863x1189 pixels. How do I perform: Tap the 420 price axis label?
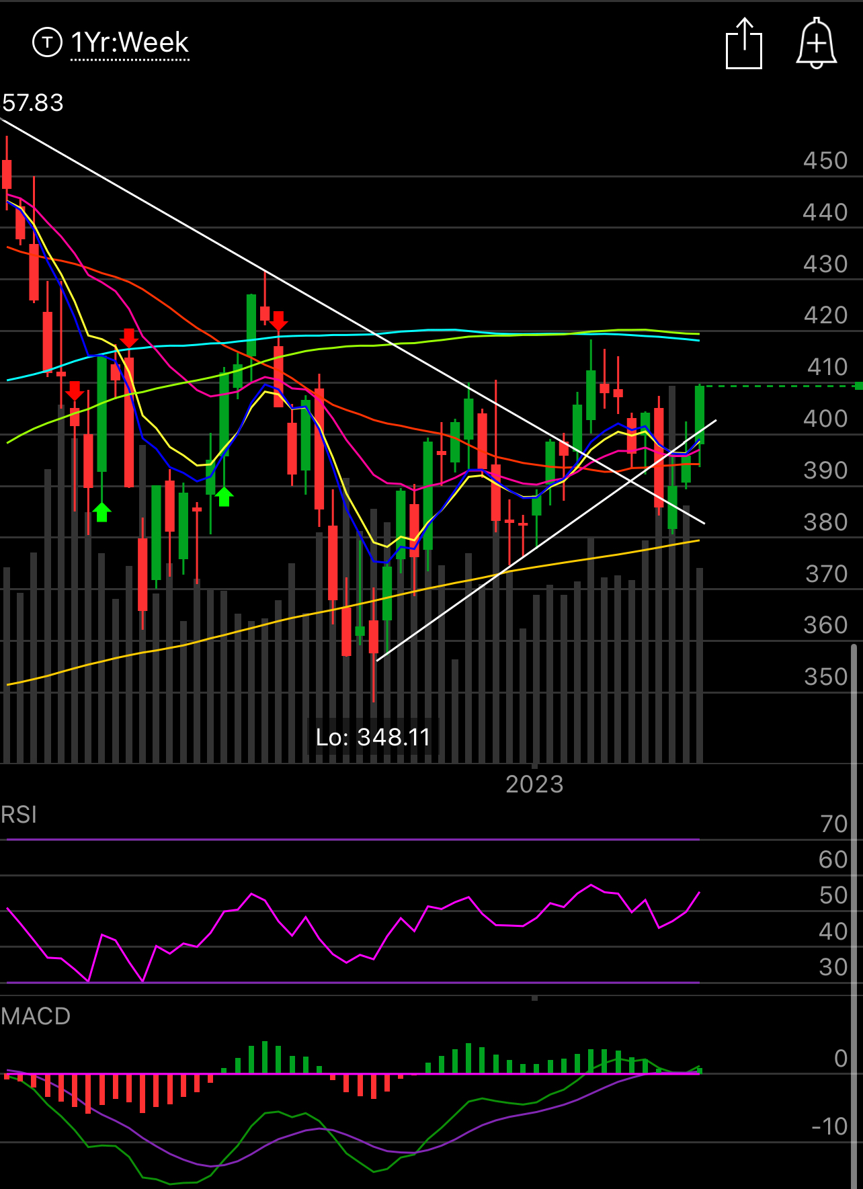click(x=825, y=315)
